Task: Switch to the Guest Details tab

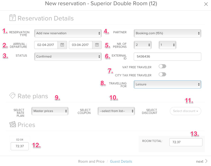Action: tap(121, 161)
